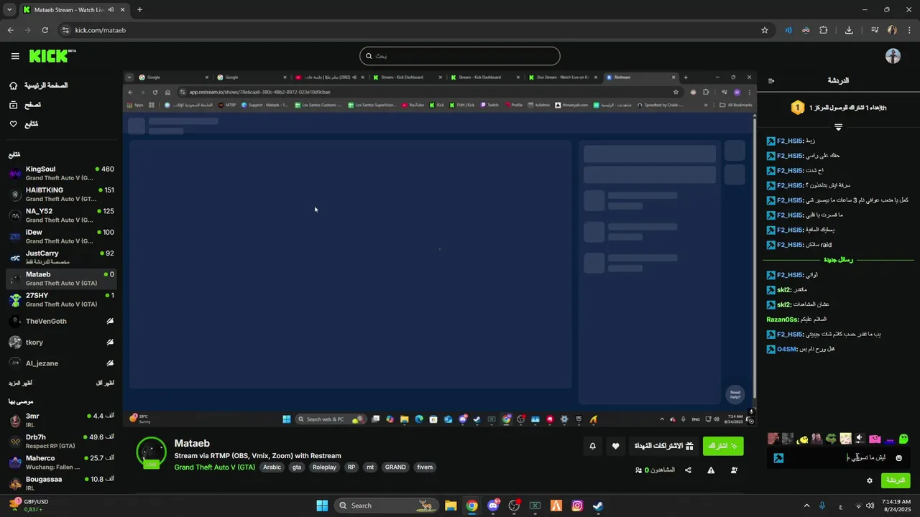Screen dimensions: 920x517
Task: Open recommended channel Maherco
Action: (x=61, y=462)
